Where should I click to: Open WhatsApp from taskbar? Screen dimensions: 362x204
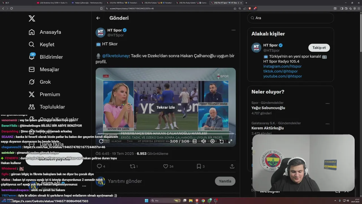210,201
